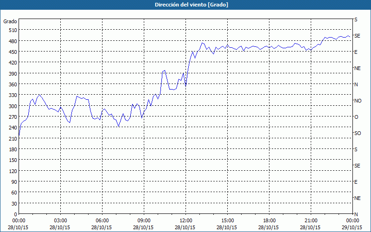Viewport: 371px width, 232px height.
Task: Select the NE compass label between 390 and 420
Action: click(358, 68)
